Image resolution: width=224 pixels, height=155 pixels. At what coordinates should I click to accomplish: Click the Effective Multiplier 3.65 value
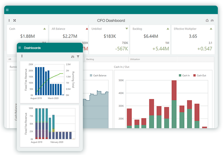pyautogui.click(x=193, y=36)
